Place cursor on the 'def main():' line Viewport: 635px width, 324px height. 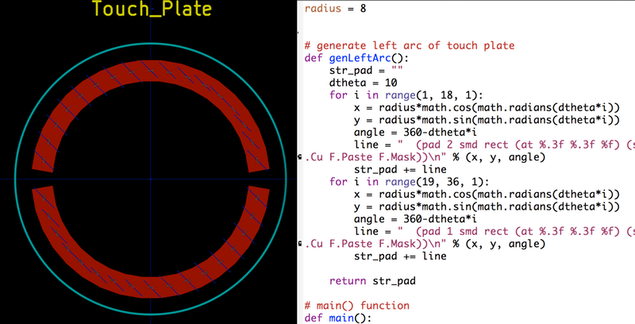coord(338,318)
